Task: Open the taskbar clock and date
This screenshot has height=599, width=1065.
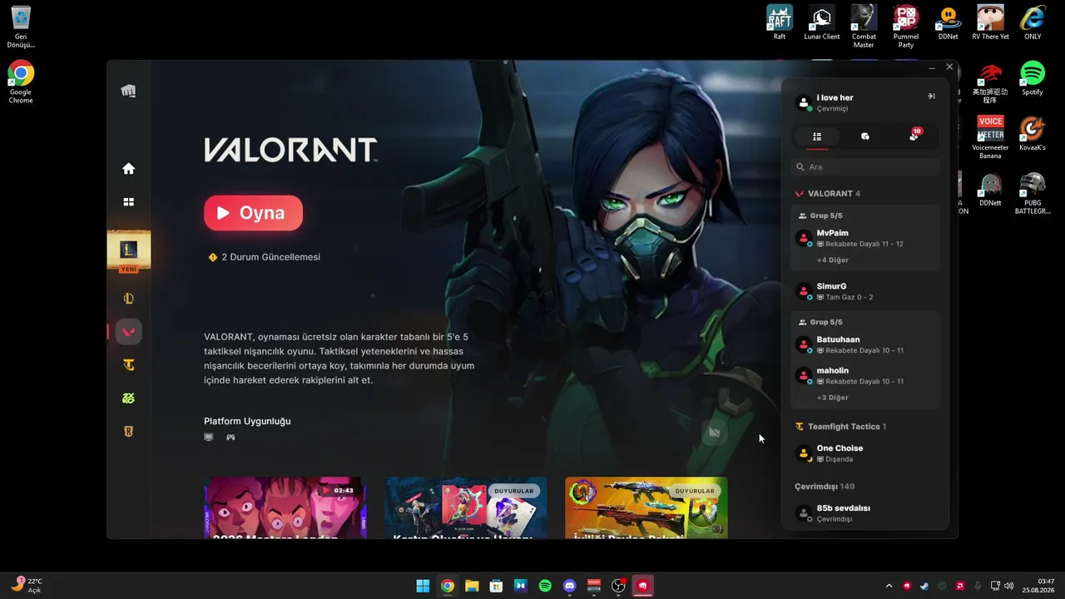Action: (x=1038, y=585)
